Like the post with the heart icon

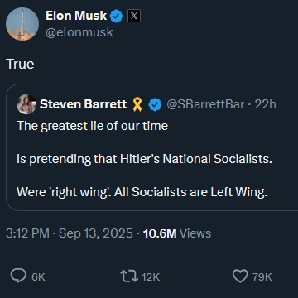[240, 276]
